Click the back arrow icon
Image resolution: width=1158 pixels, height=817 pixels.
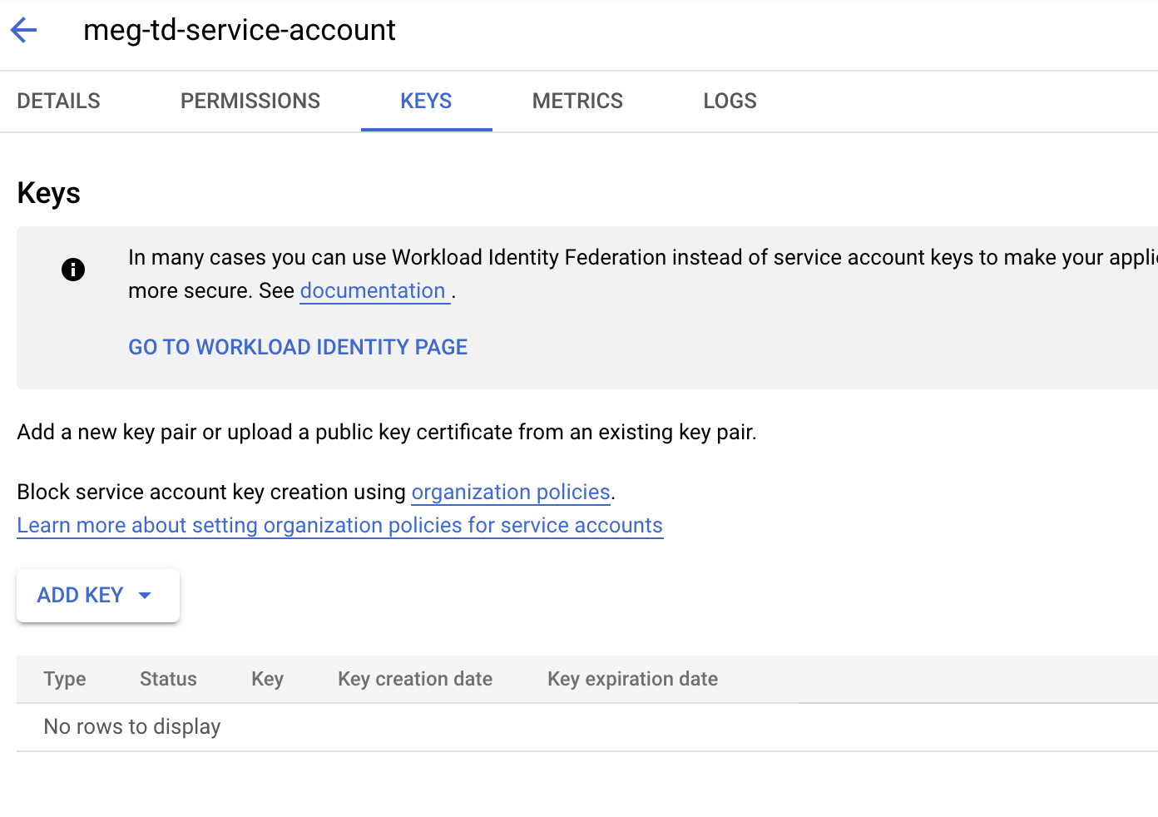[x=24, y=31]
